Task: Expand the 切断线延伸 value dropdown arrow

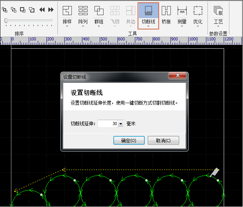Action: pyautogui.click(x=121, y=124)
